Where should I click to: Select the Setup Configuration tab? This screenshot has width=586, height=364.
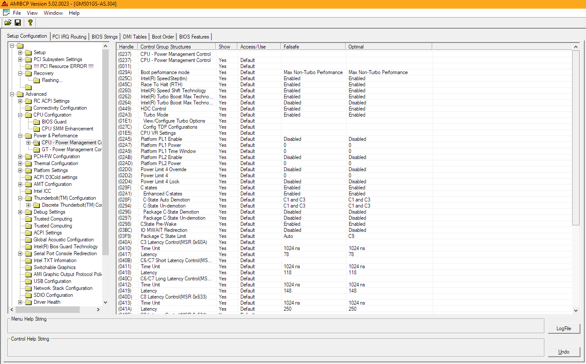coord(27,36)
